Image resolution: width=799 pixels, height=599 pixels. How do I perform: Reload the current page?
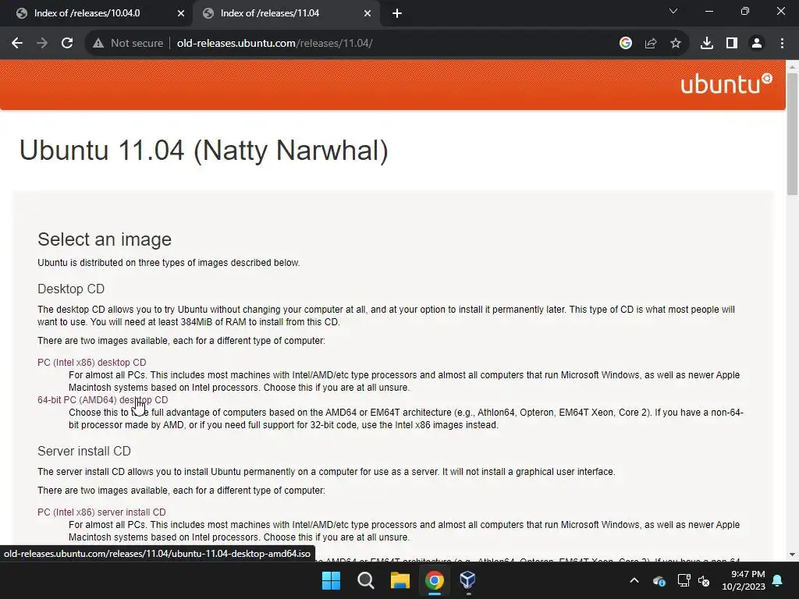click(x=67, y=44)
